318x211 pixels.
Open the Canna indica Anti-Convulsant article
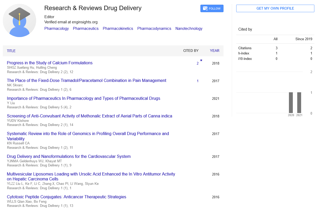click(89, 116)
